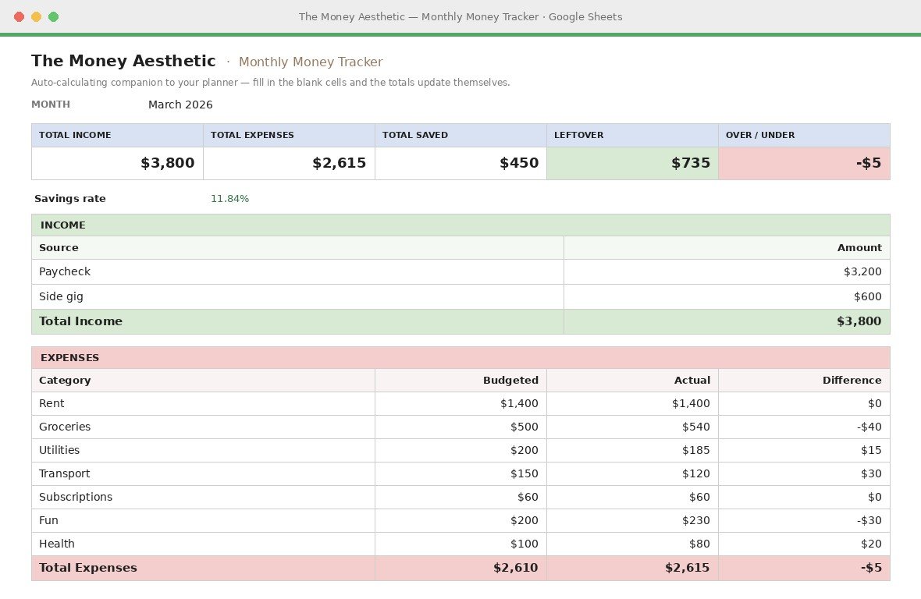Select the TOTAL INCOME summary header

point(118,135)
